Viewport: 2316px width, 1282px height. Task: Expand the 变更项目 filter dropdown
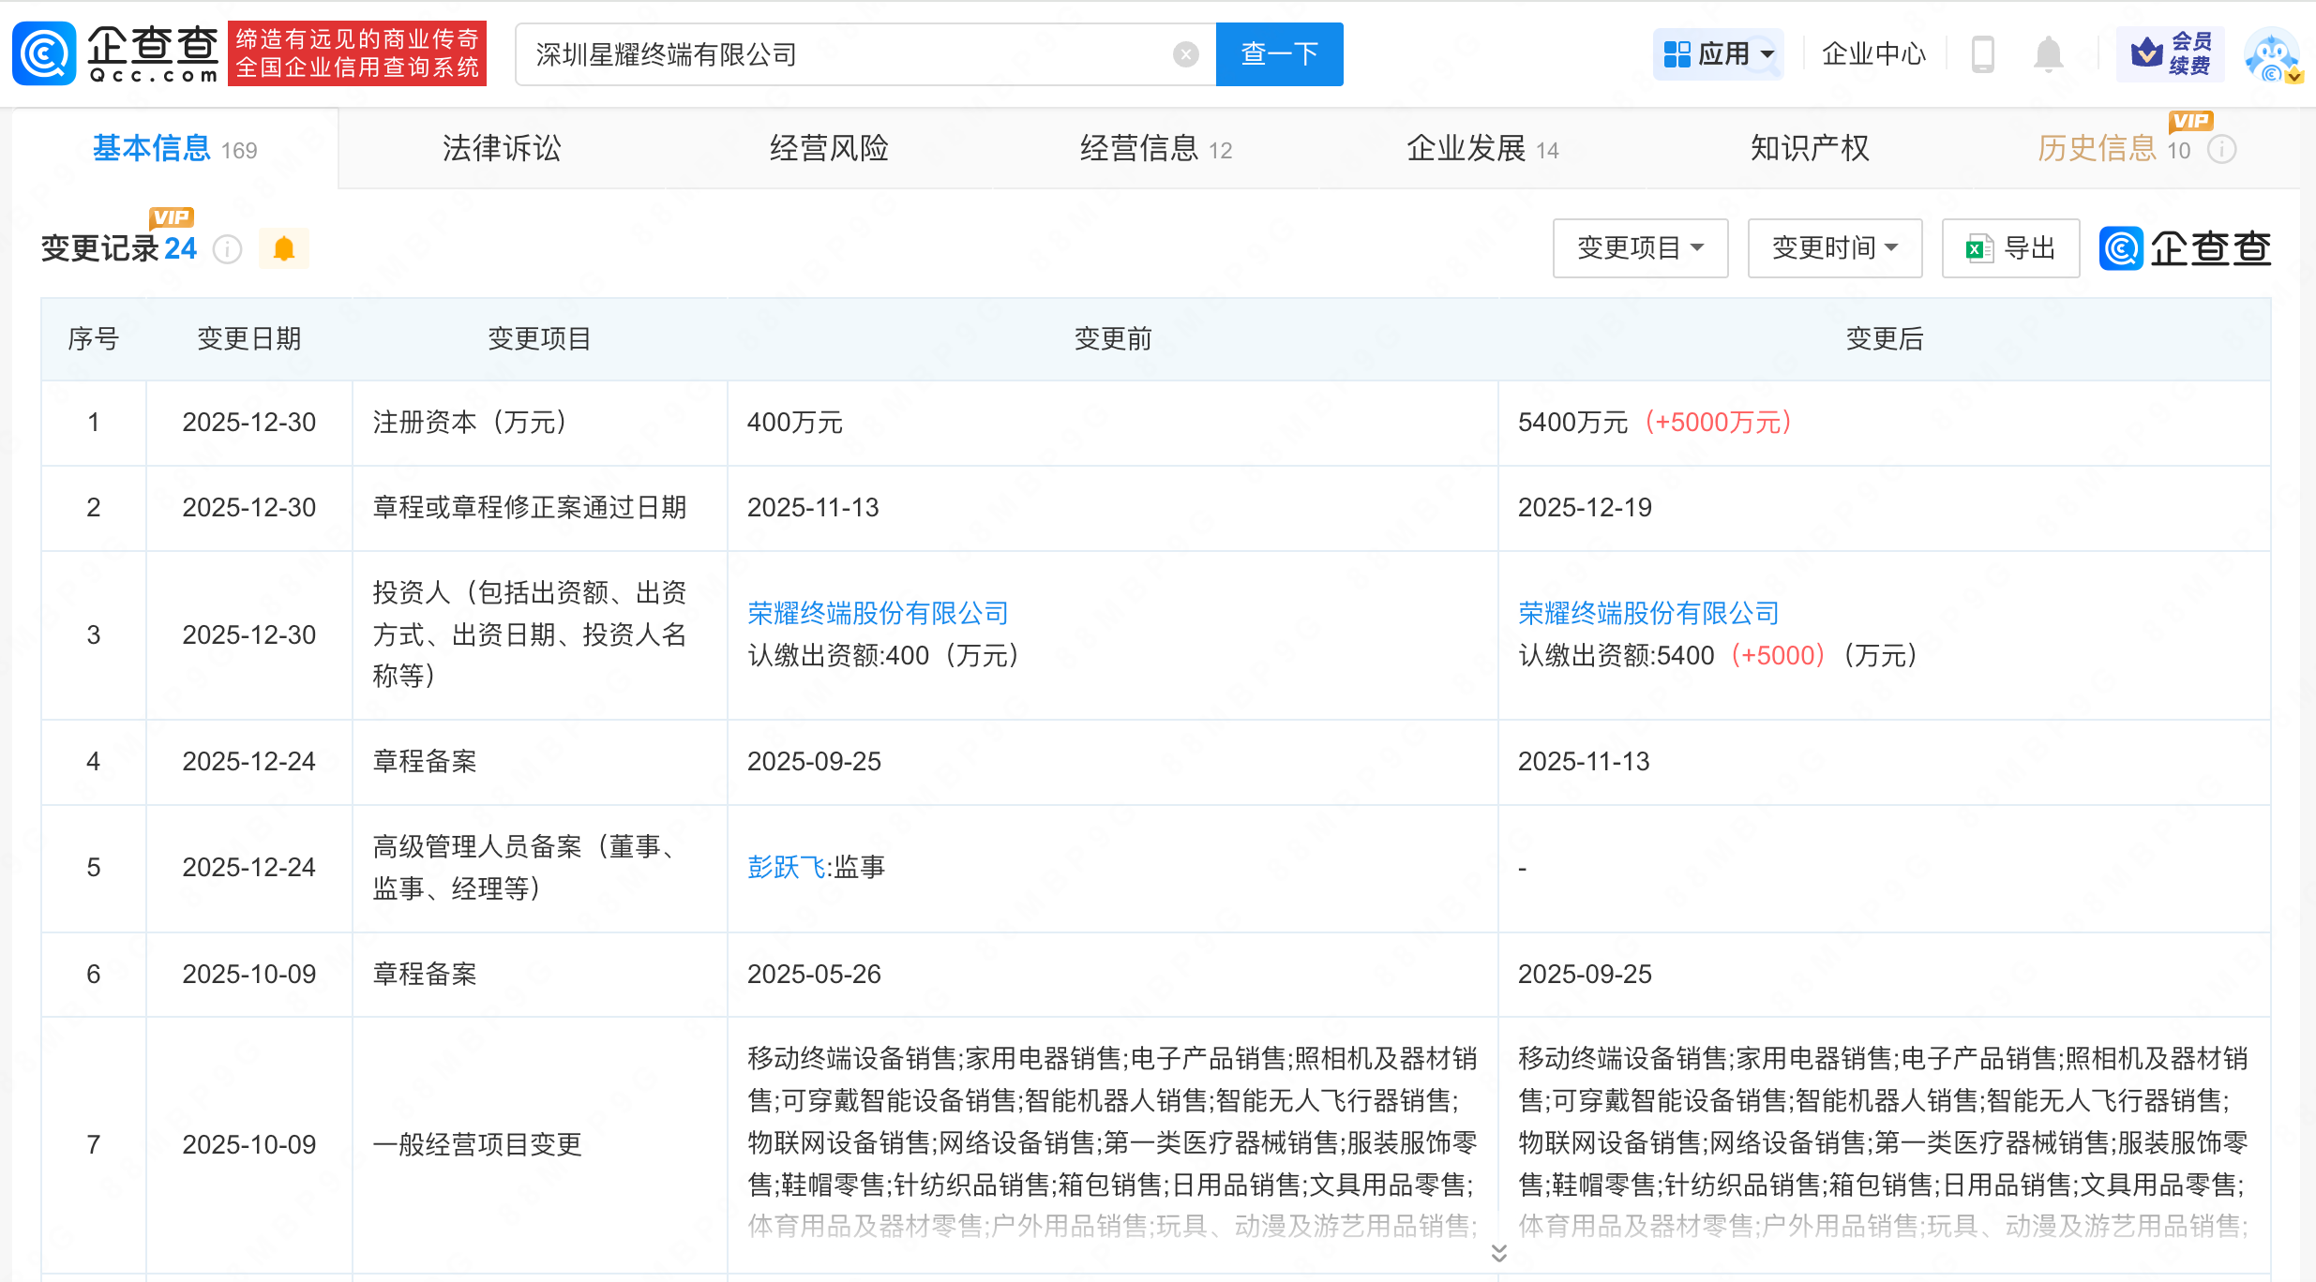pos(1640,248)
